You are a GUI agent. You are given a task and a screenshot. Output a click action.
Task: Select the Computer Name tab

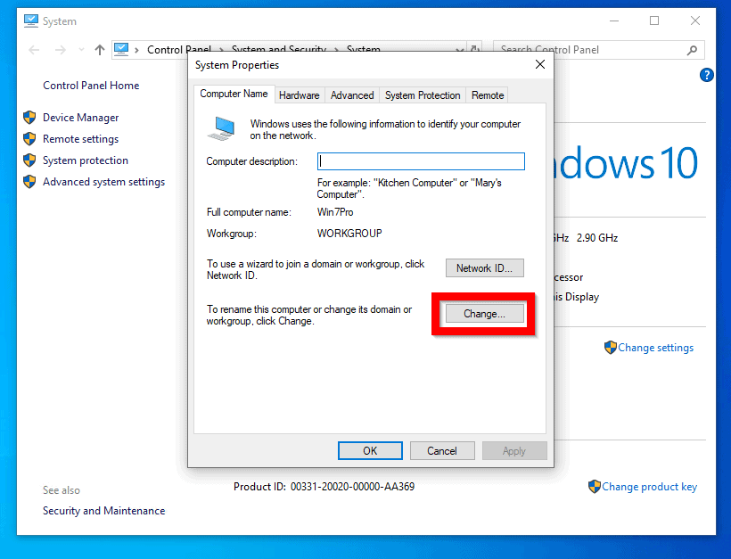[x=234, y=94]
